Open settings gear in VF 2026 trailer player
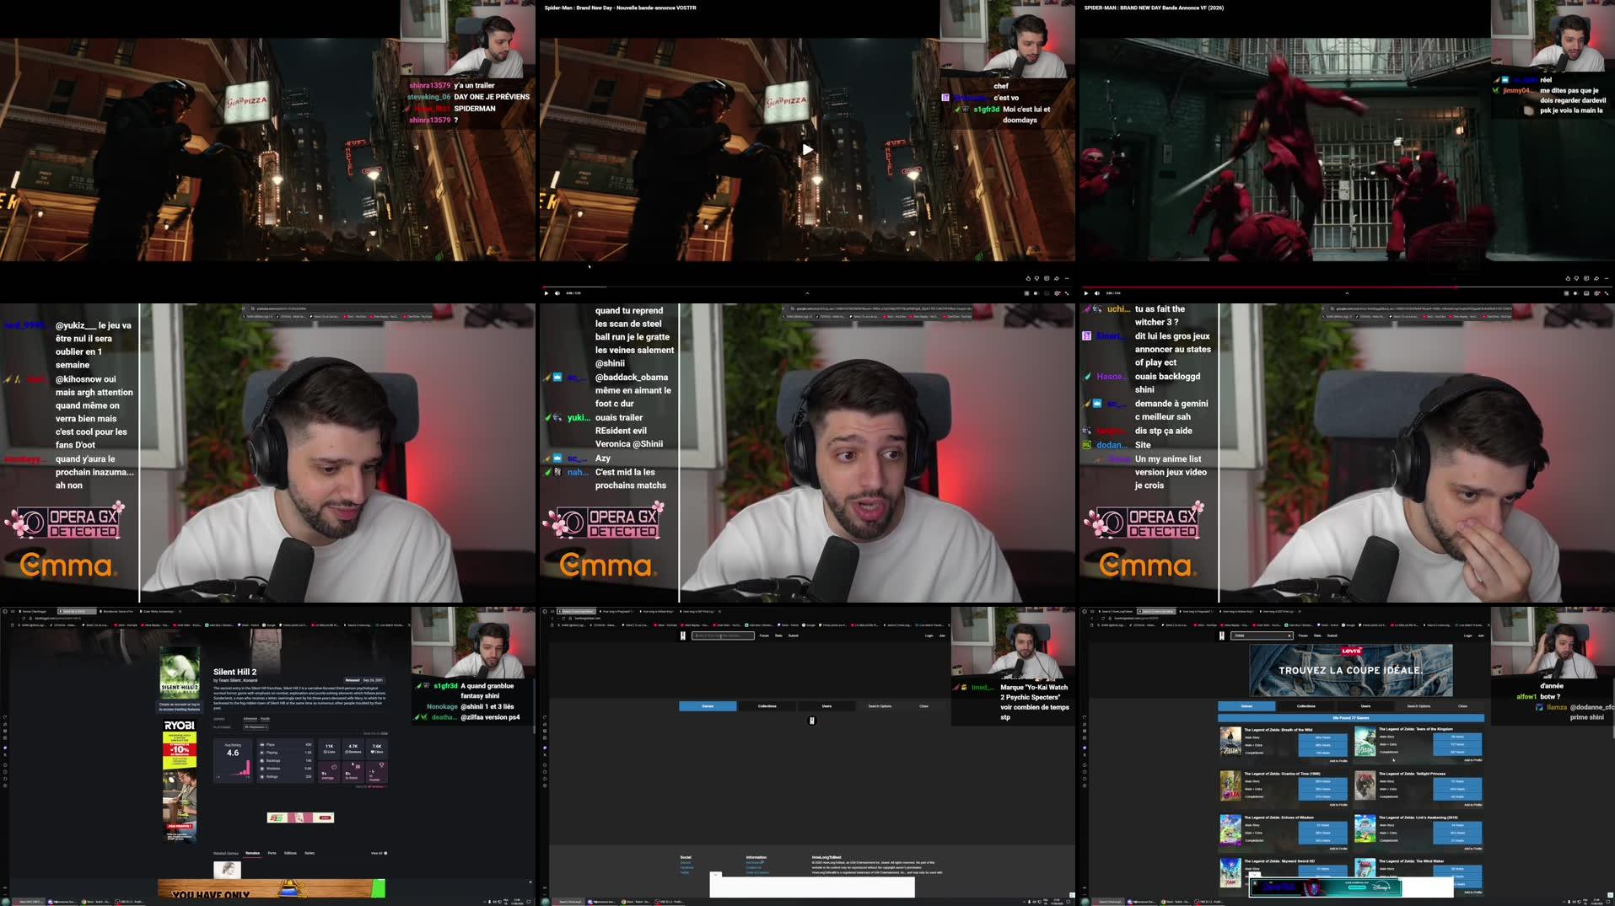This screenshot has width=1615, height=906. click(x=1597, y=293)
